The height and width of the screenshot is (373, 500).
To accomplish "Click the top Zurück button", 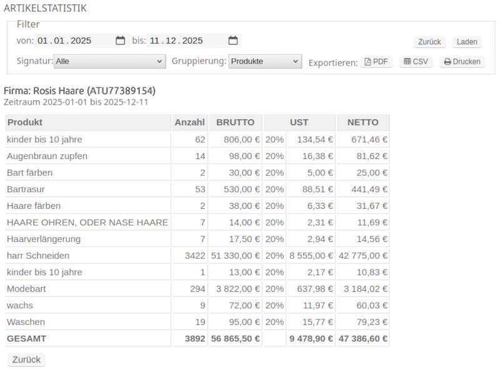I will pyautogui.click(x=429, y=41).
